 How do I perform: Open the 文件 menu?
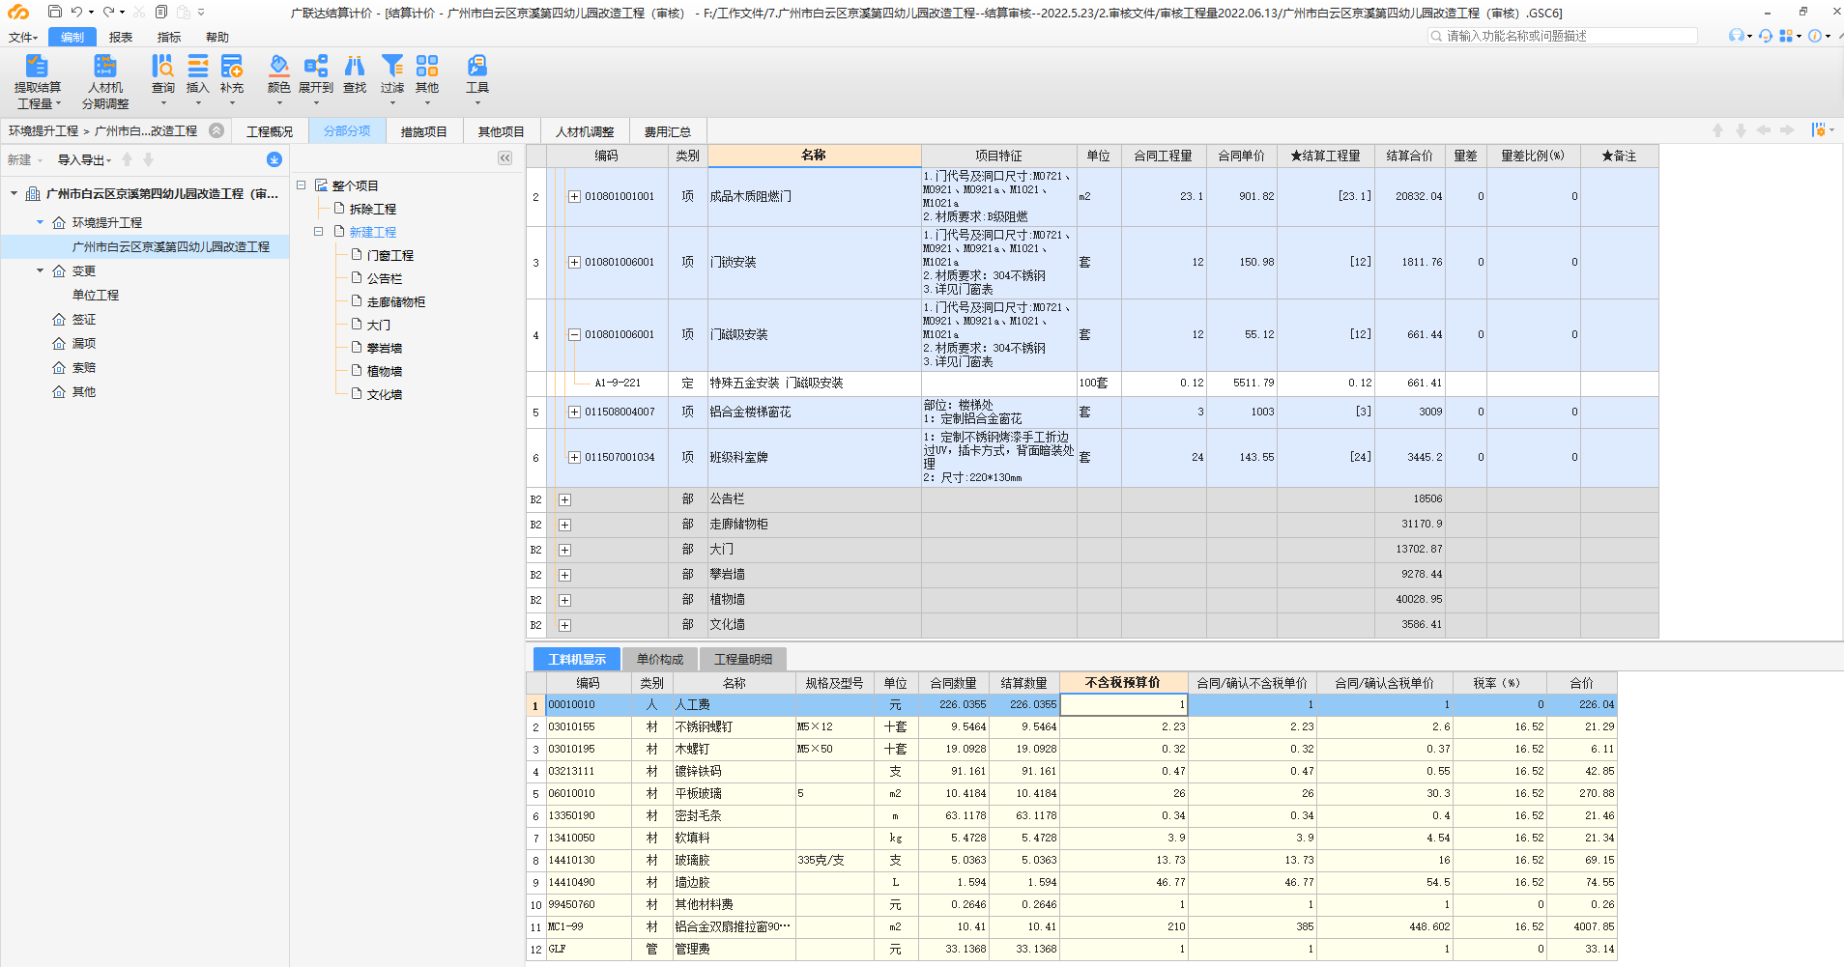tap(22, 37)
